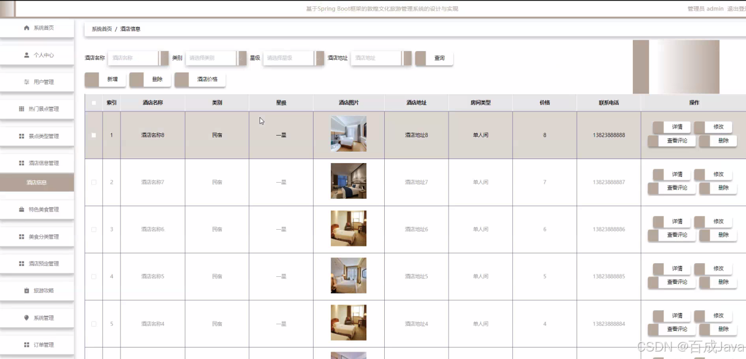The image size is (746, 359).
Task: Click 修改 for 酒店名称8 row
Action: [713, 127]
